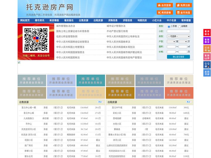Open 地图找房 nav item

[142, 20]
